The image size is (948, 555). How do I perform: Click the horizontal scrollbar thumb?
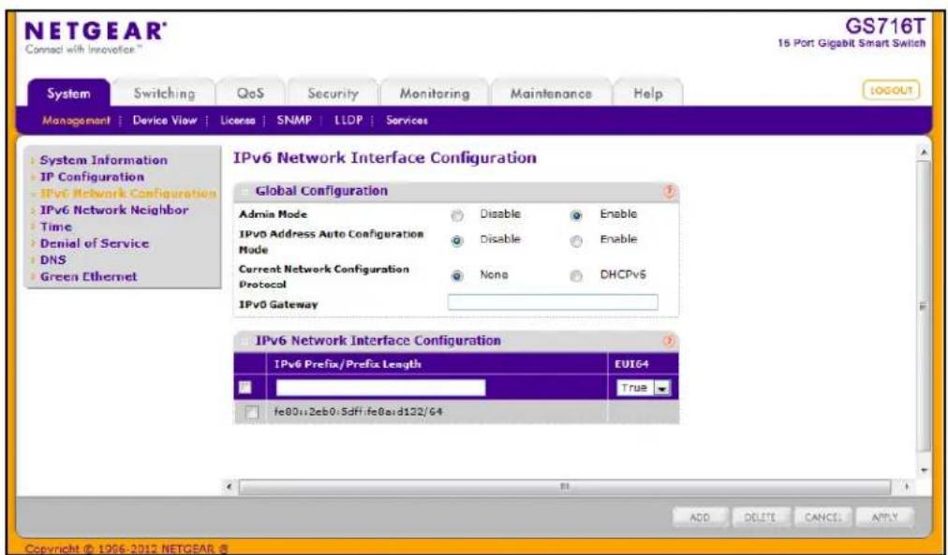(565, 486)
